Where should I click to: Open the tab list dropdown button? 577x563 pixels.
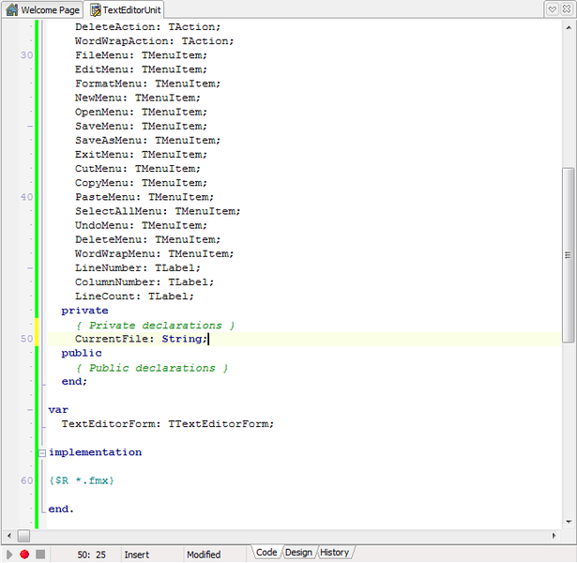coord(553,9)
